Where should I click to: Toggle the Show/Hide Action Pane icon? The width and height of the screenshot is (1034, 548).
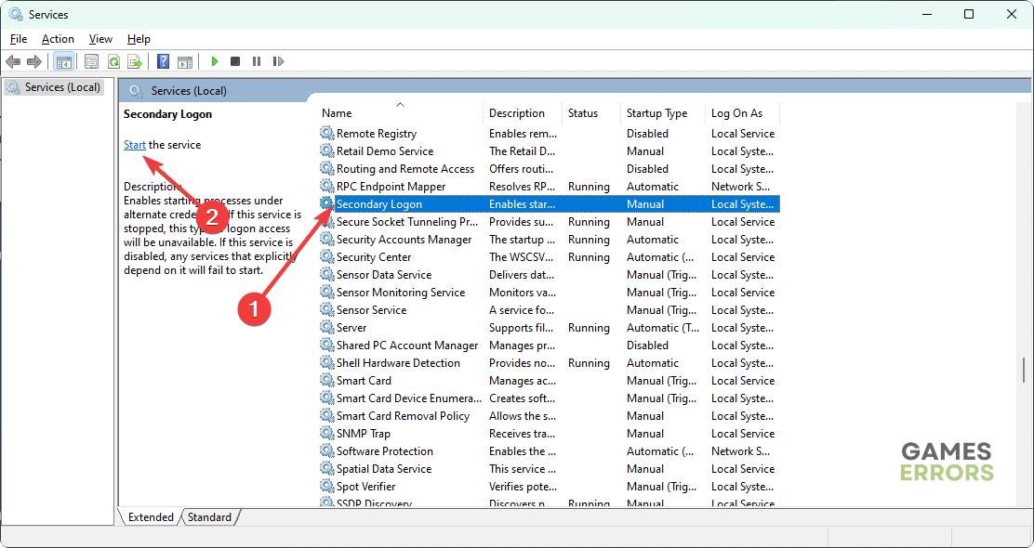tap(185, 62)
